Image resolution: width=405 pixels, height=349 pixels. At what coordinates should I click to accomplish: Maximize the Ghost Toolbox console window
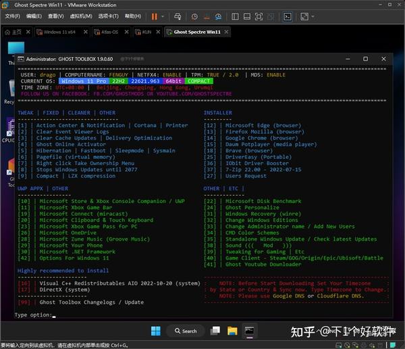click(365, 59)
